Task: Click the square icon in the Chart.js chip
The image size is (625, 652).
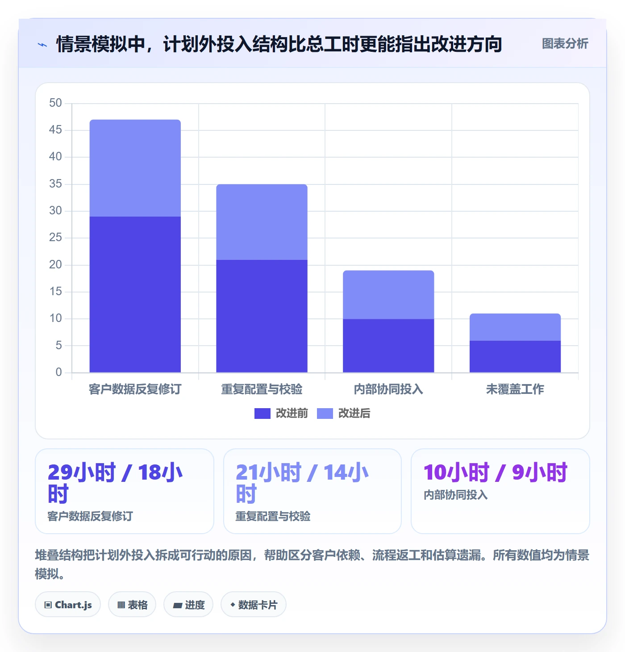Action: [48, 605]
